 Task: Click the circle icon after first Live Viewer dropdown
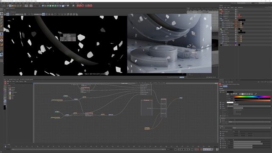25,14
